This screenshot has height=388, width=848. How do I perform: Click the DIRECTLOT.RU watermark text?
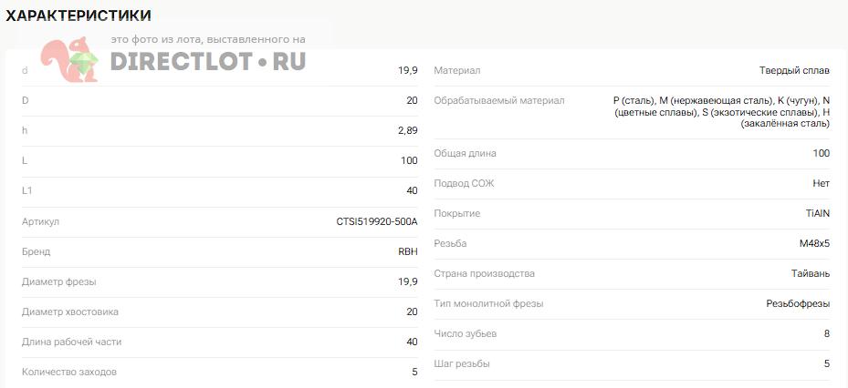(208, 61)
